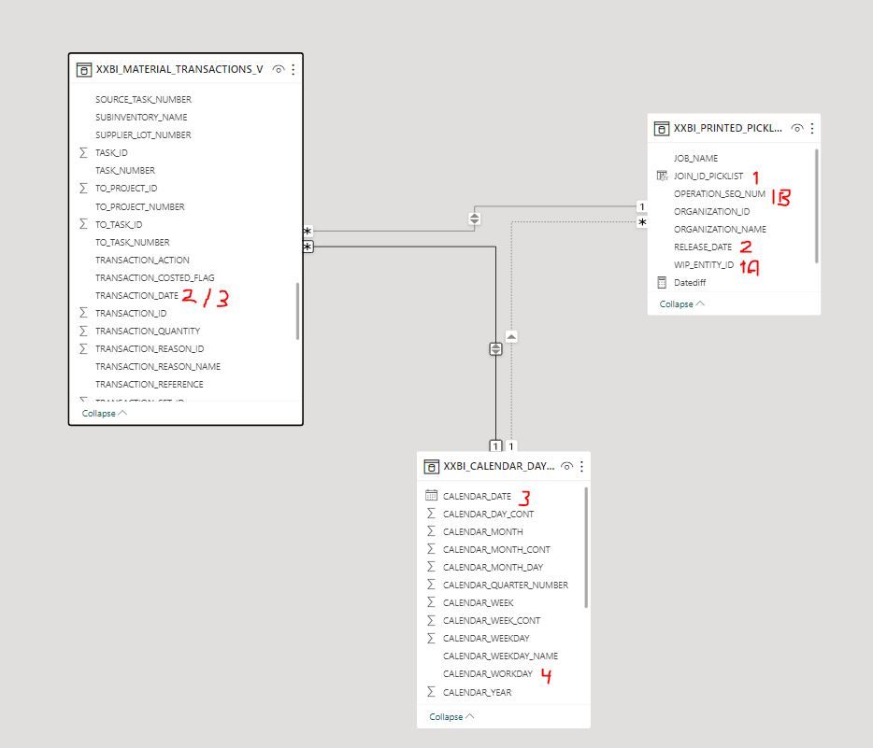Open more options for XXBI_CALENDAR_DAY table
The height and width of the screenshot is (748, 873).
click(x=581, y=467)
